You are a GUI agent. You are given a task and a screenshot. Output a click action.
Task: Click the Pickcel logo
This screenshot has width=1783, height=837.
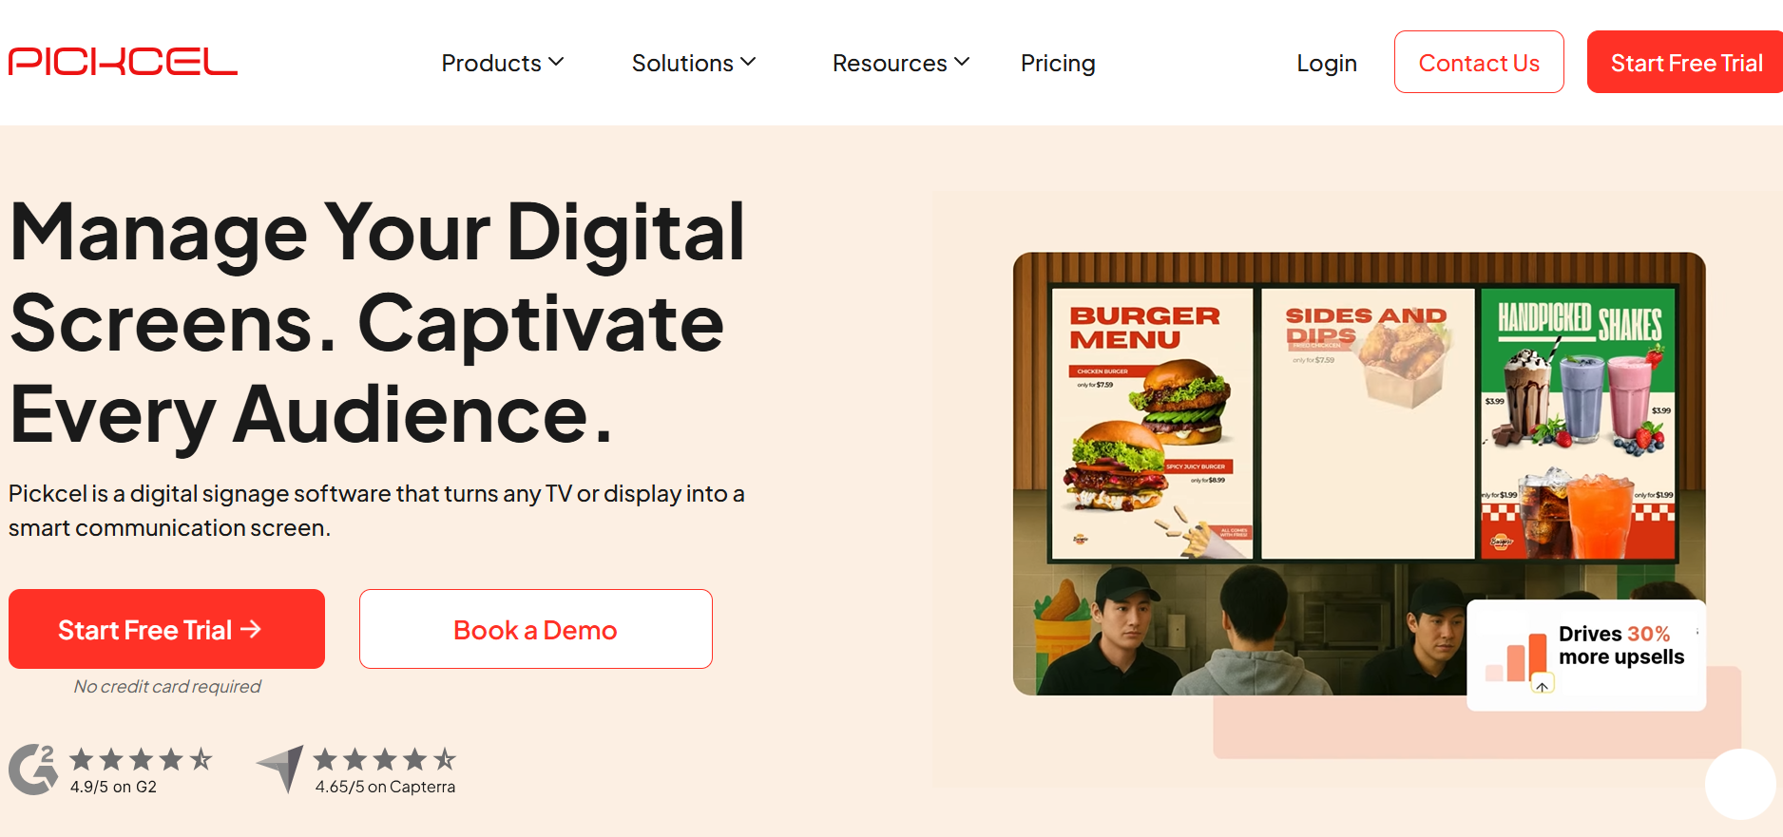point(123,62)
